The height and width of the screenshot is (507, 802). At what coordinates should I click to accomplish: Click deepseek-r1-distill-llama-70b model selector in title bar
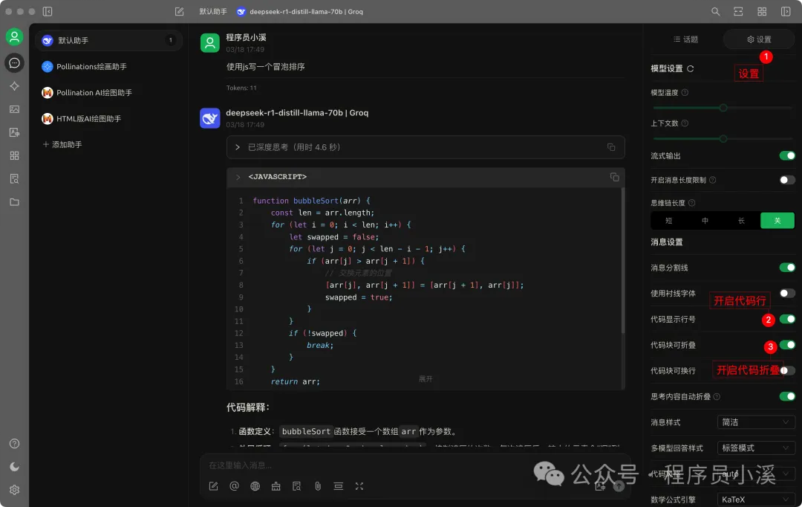coord(300,11)
